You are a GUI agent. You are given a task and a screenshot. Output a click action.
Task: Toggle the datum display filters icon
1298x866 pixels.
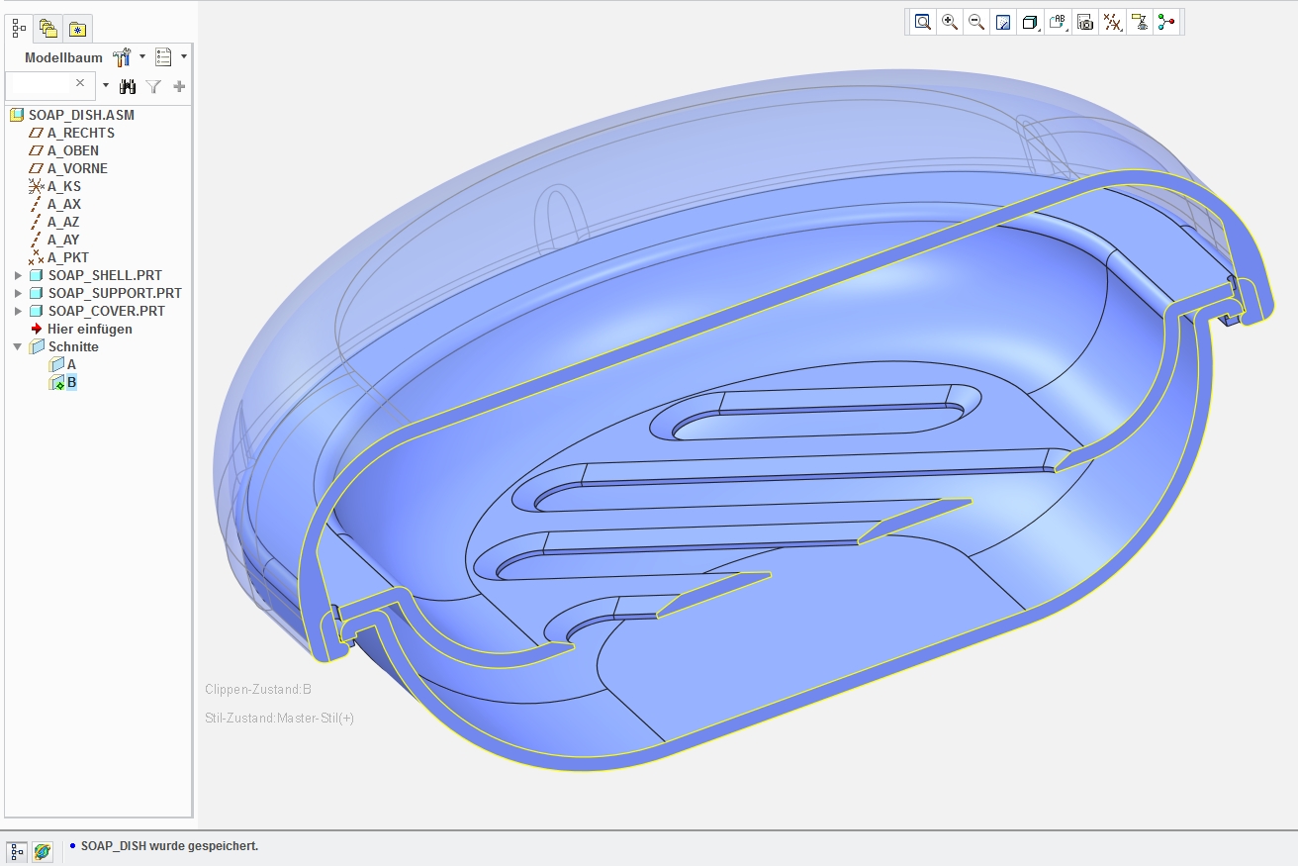[x=1113, y=22]
